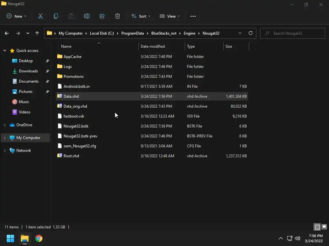Click the OneDrive label in navigation pane
The height and width of the screenshot is (246, 329).
point(24,125)
